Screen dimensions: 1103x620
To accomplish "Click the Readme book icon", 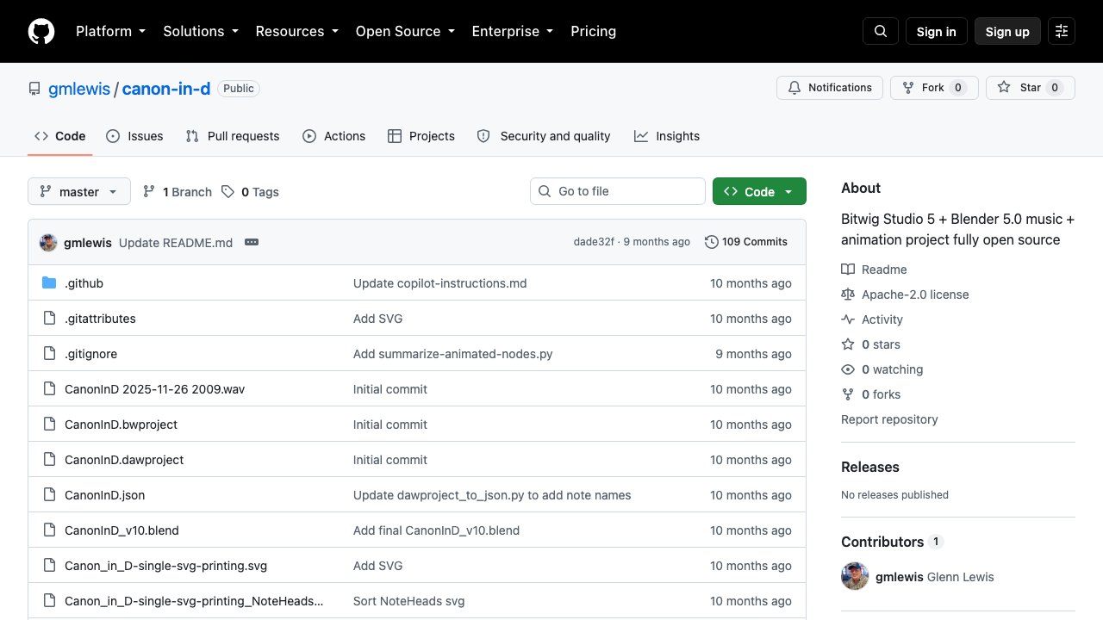I will 848,270.
